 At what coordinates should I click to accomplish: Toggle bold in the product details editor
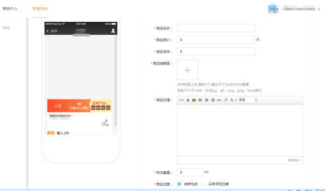(x=188, y=100)
